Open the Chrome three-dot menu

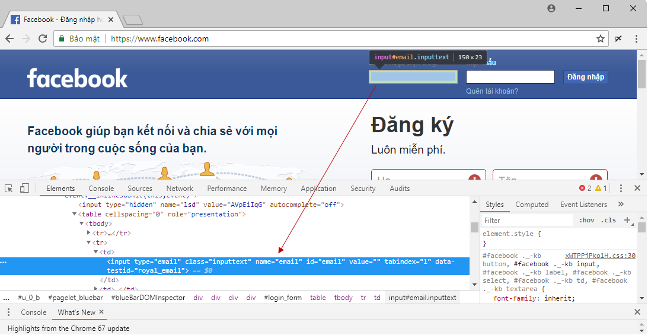pyautogui.click(x=636, y=39)
